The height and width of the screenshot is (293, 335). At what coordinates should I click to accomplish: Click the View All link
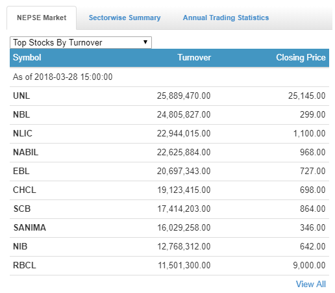[311, 284]
